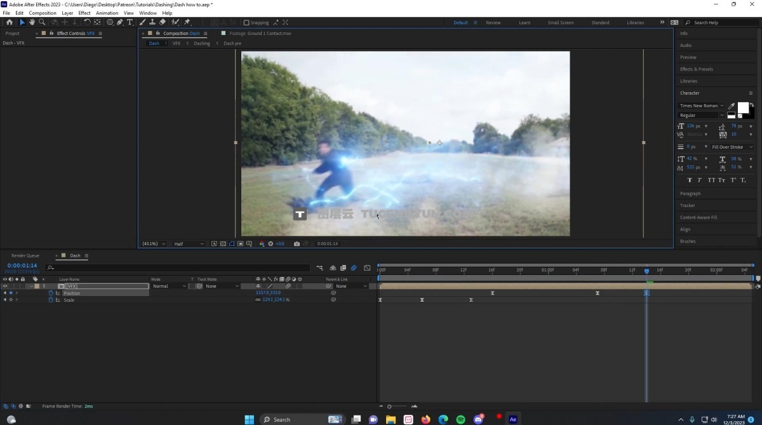The height and width of the screenshot is (425, 762).
Task: Select the Zoom magnifier tool
Action: [x=42, y=22]
